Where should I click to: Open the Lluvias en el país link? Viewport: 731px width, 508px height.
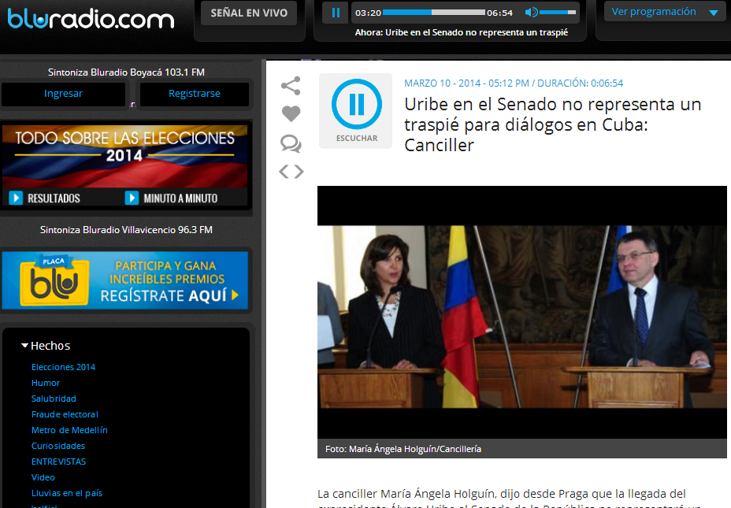(67, 493)
